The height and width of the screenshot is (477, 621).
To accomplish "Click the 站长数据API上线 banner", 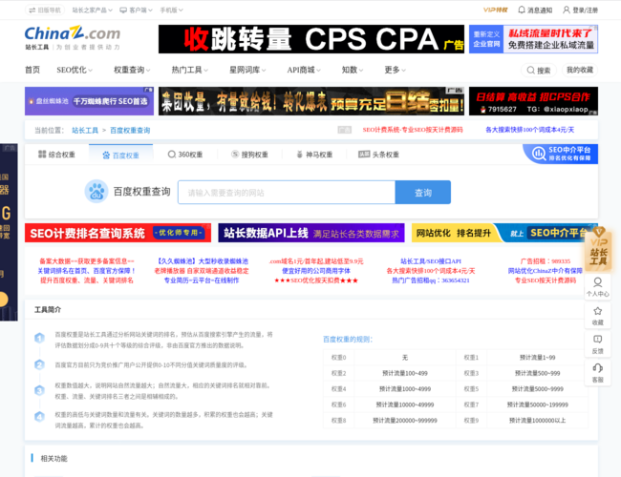I will click(x=311, y=233).
